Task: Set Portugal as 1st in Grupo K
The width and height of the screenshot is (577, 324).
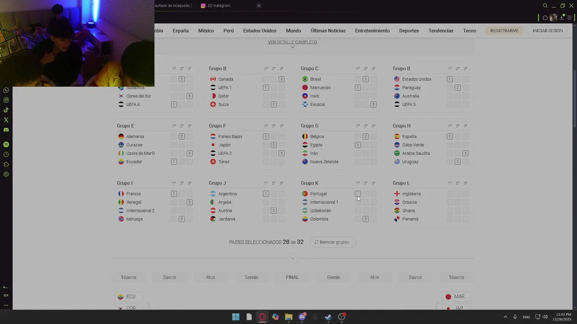Action: 357,194
